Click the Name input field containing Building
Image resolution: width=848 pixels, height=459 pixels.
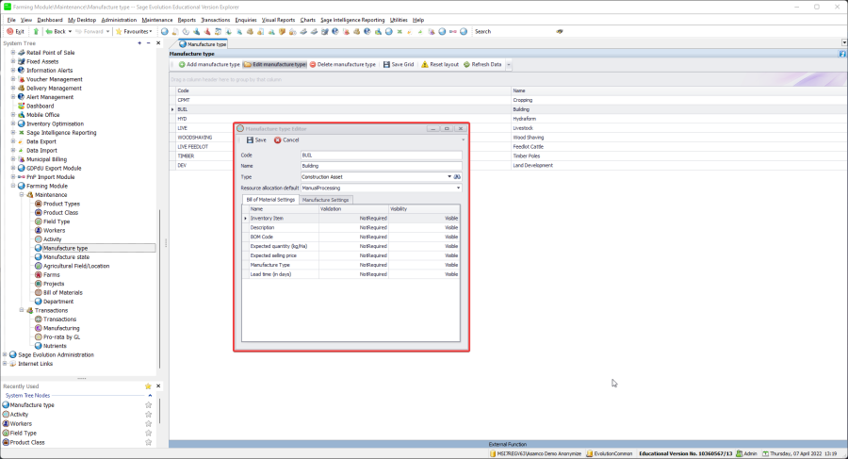381,165
